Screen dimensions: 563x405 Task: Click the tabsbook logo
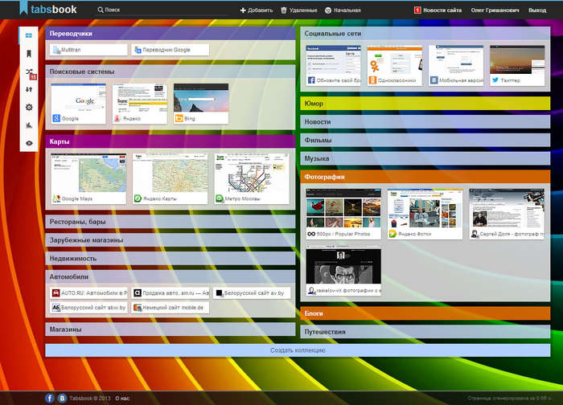tap(47, 9)
